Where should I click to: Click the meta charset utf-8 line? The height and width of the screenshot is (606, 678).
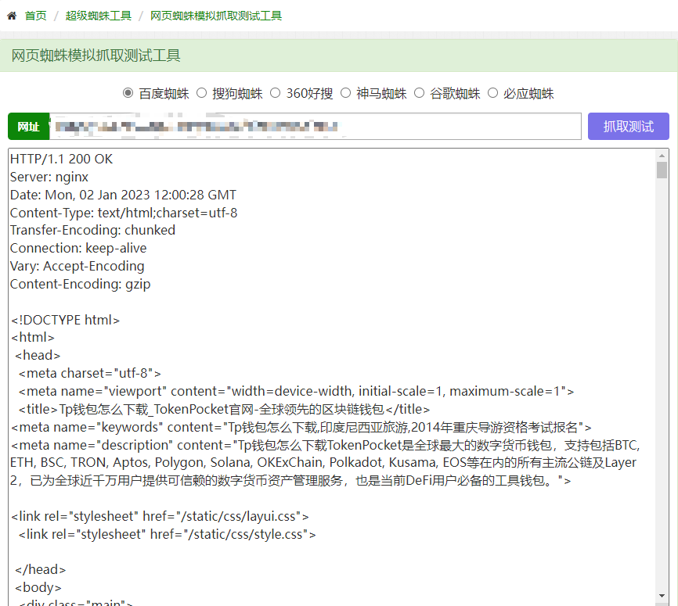(90, 373)
